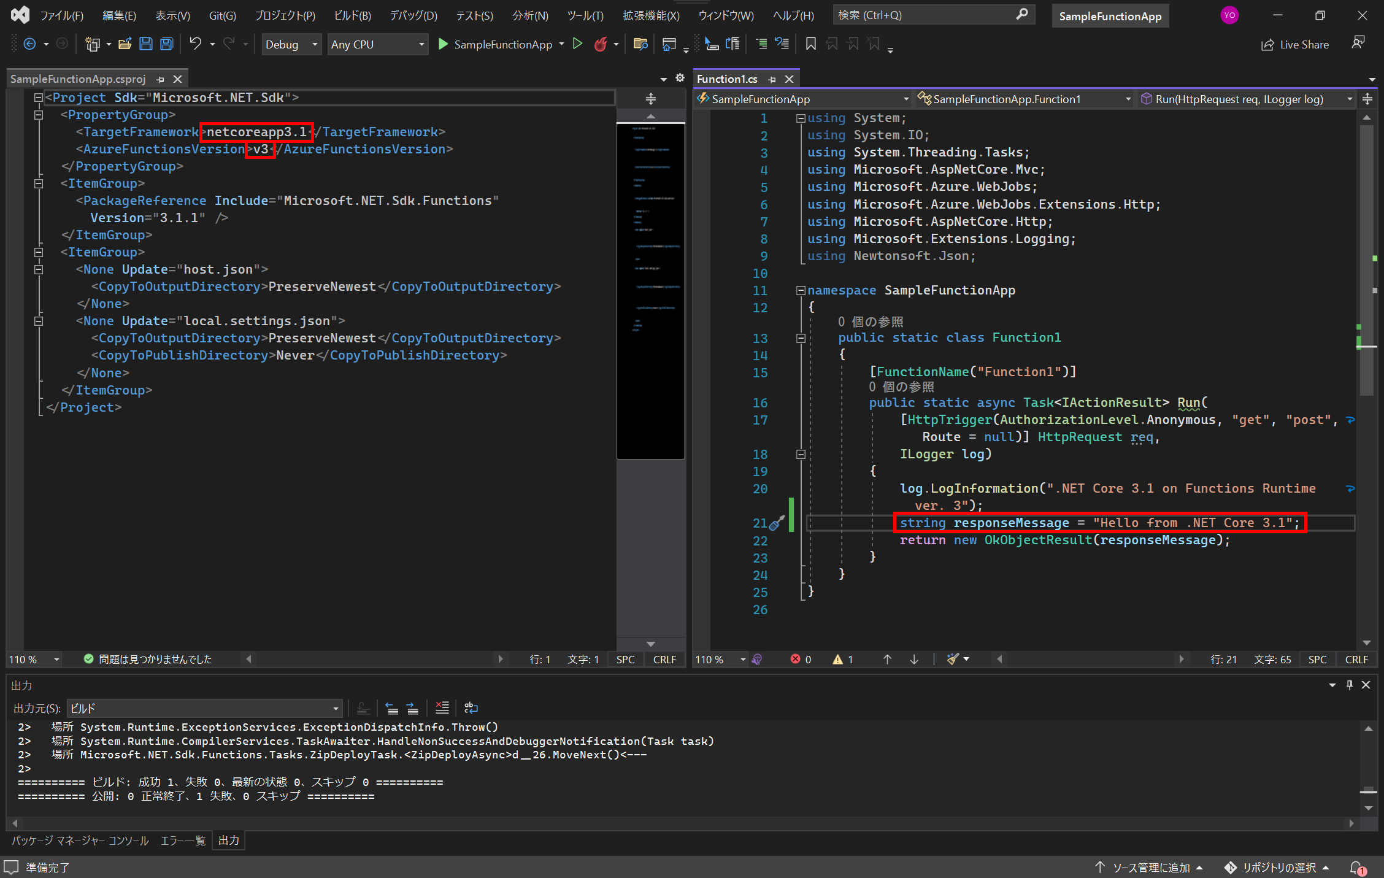Click the Find in Files folder icon
The image size is (1384, 878).
point(640,44)
